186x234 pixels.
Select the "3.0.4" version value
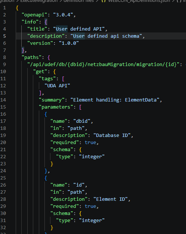(63, 15)
